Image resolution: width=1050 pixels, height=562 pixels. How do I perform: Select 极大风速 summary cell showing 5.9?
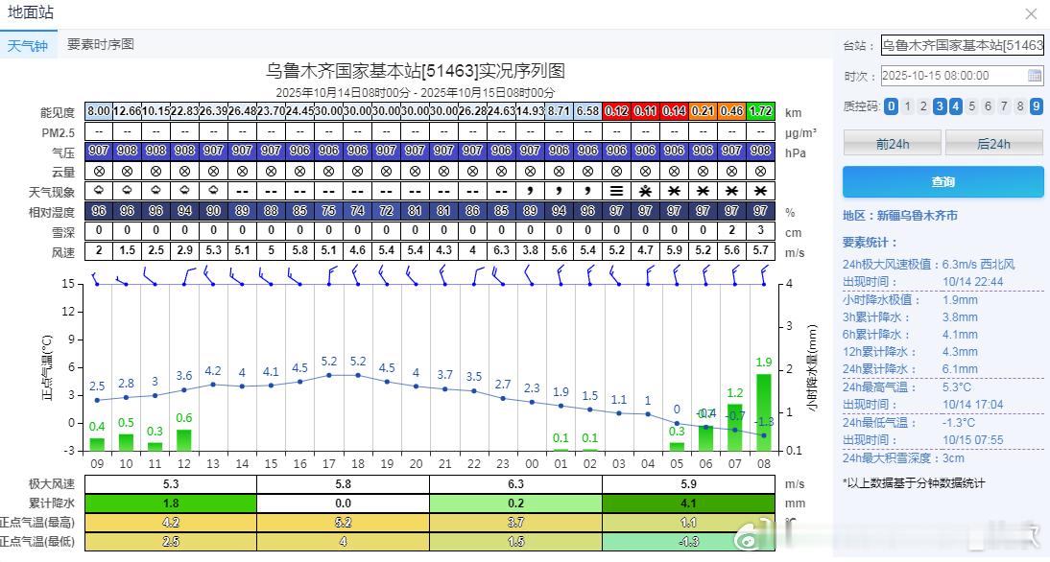coord(688,483)
